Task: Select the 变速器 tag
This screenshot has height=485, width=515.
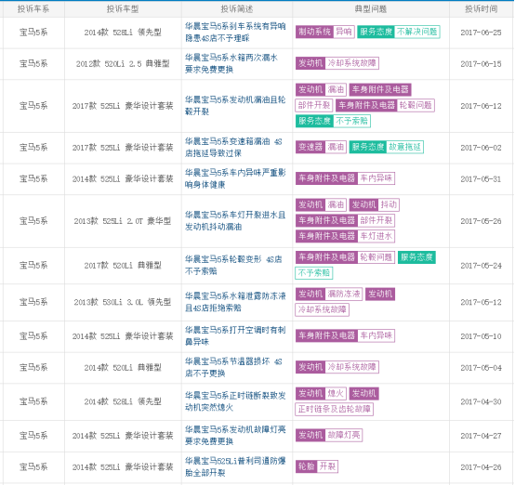Action: (x=310, y=147)
